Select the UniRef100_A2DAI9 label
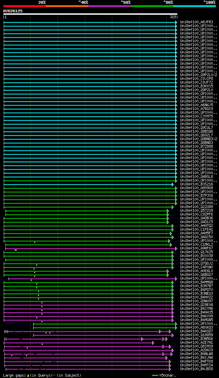219x378 pixels. [x=196, y=350]
